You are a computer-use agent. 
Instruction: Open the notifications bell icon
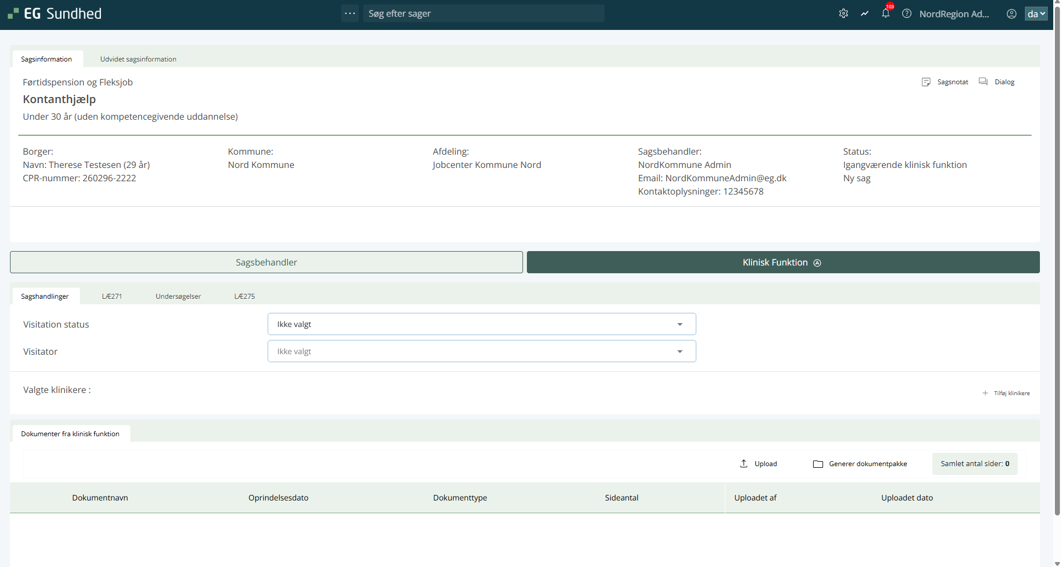pos(886,14)
